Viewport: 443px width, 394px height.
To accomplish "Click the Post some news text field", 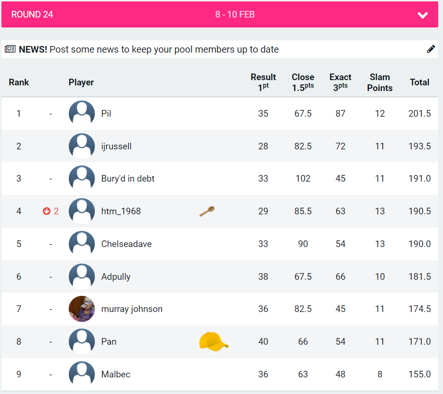I will point(164,49).
